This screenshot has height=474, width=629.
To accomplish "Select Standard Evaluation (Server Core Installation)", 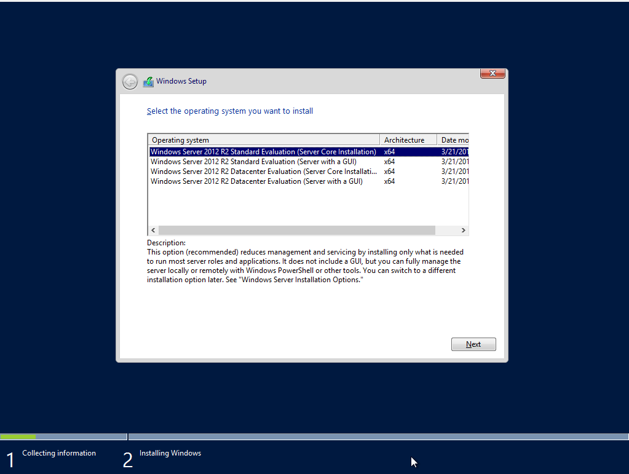I will [x=309, y=152].
